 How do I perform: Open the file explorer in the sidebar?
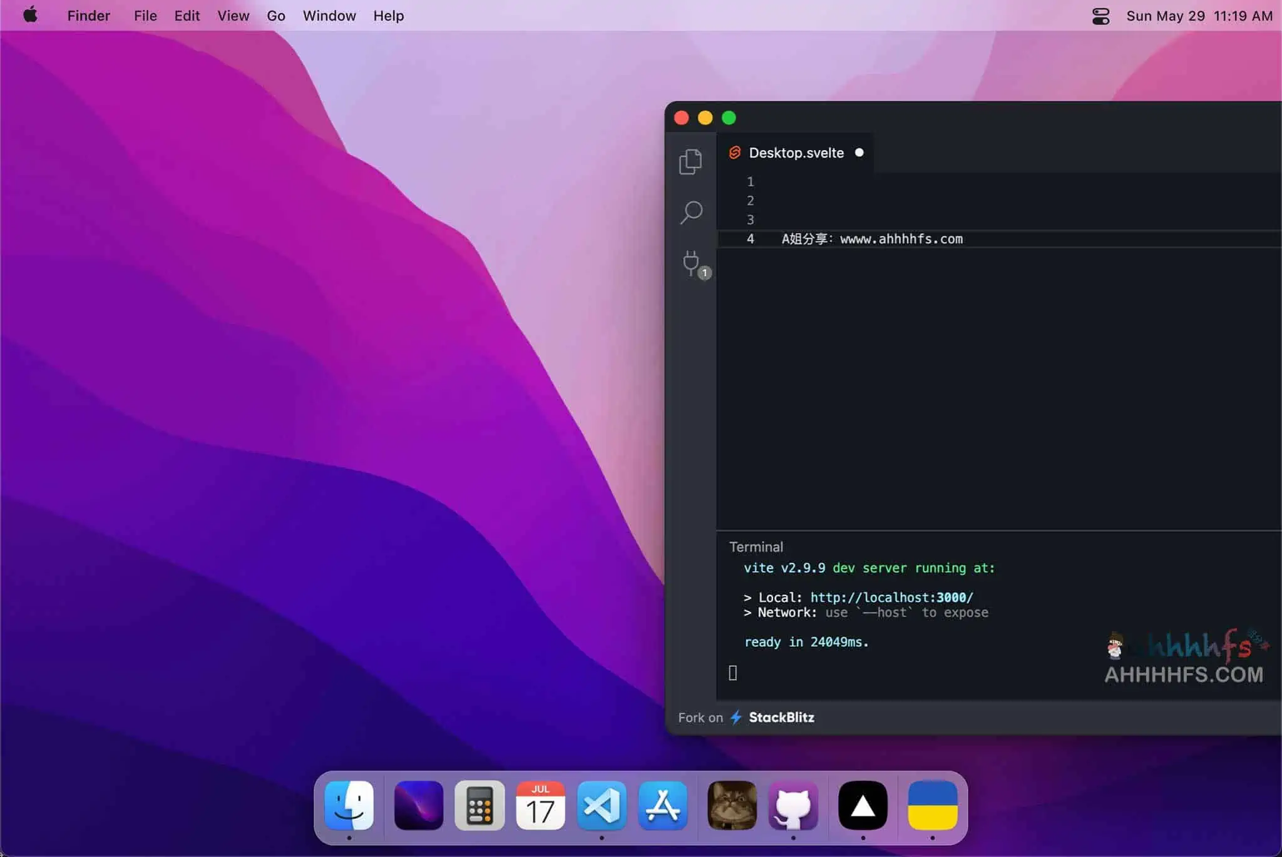pyautogui.click(x=690, y=161)
